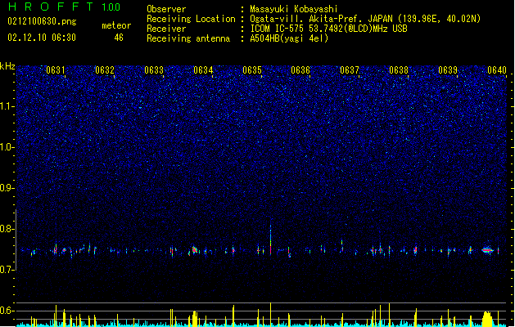Click the 0634 time marker
This screenshot has width=515, height=327.
pos(203,69)
